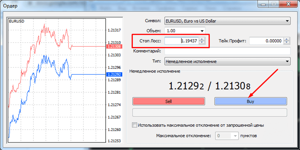
Task: Click the Комментарий text field
Action: click(227, 51)
